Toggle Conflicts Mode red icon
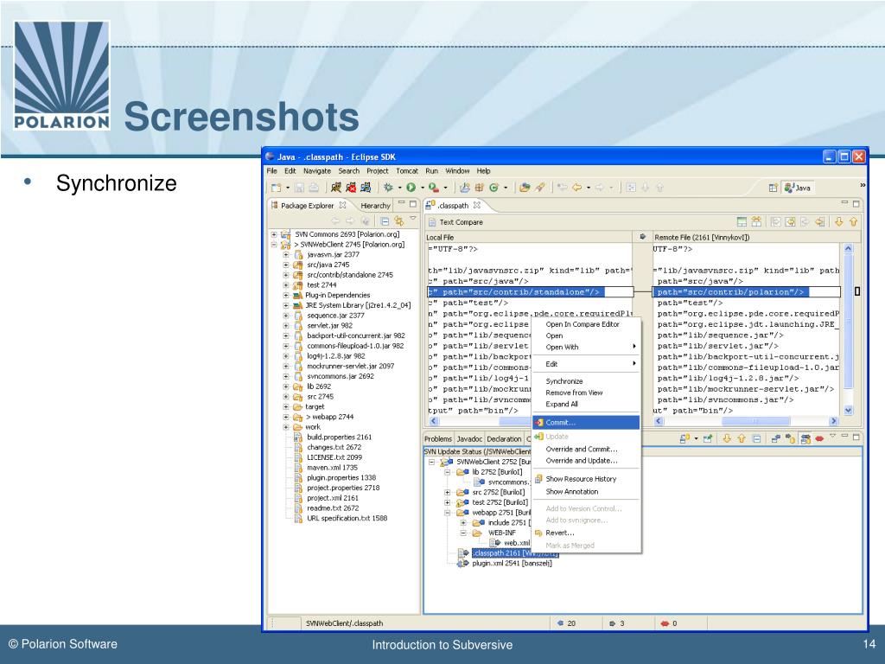 tap(819, 438)
